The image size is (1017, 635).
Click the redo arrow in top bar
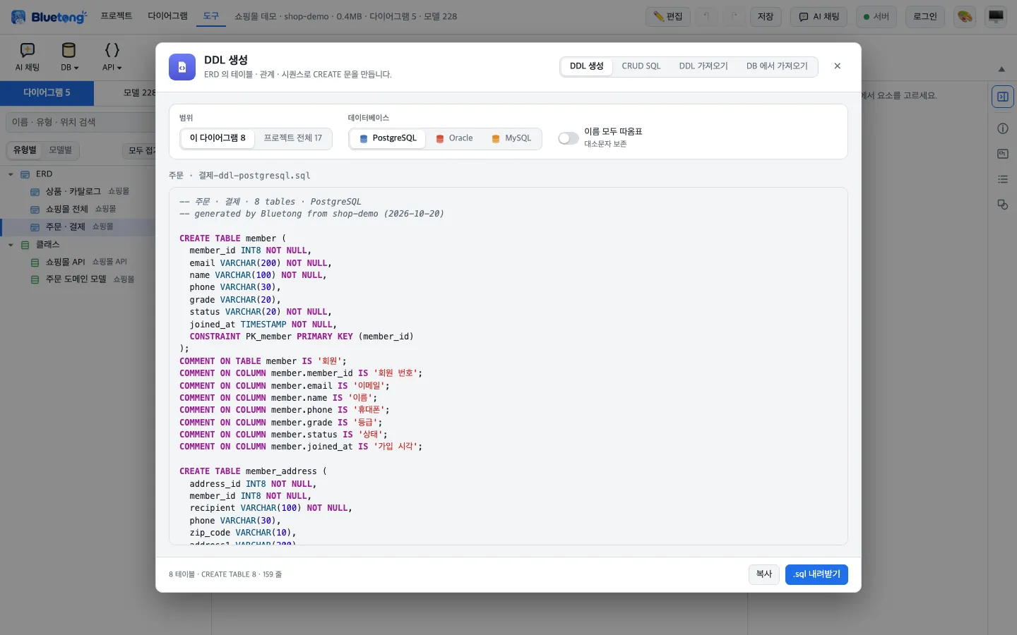point(734,16)
